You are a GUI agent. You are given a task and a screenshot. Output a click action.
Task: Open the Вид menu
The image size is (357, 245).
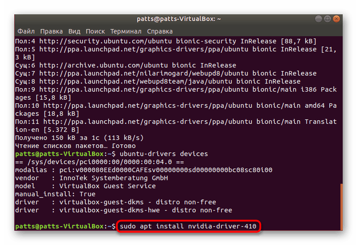(x=74, y=31)
